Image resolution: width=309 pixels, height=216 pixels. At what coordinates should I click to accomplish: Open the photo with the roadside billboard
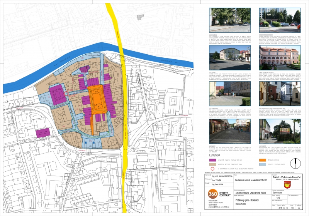coord(280,131)
